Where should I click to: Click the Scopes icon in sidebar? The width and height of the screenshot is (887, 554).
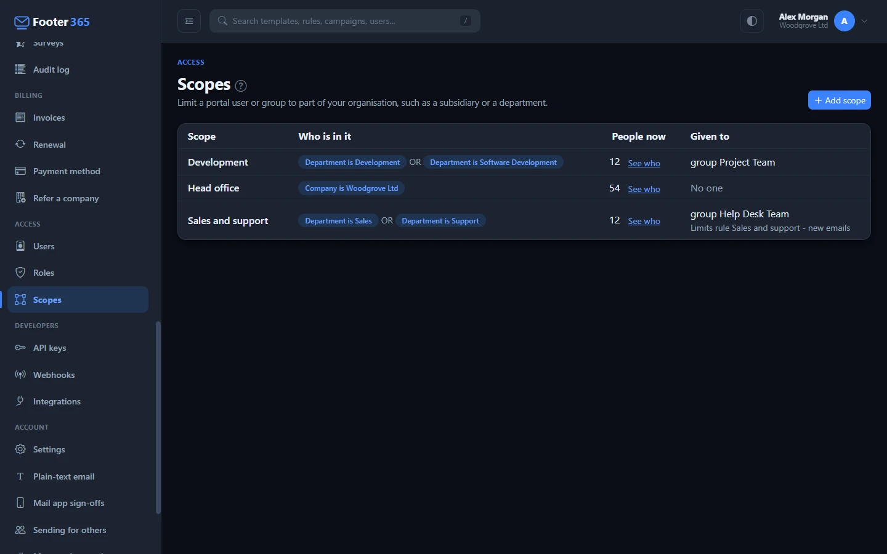(x=20, y=299)
